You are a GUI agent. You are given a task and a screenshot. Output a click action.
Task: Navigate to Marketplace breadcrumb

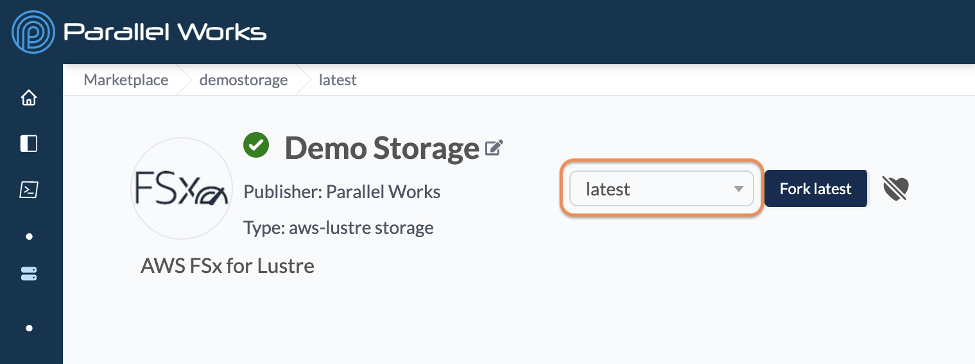pyautogui.click(x=126, y=80)
